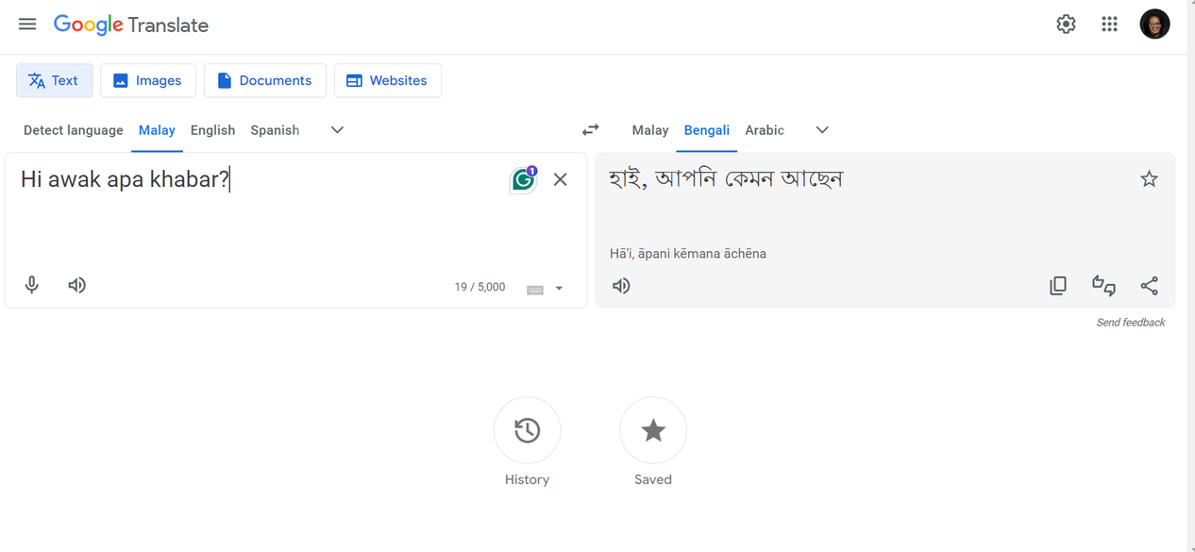1195x552 pixels.
Task: Expand more source languages list
Action: pyautogui.click(x=337, y=130)
